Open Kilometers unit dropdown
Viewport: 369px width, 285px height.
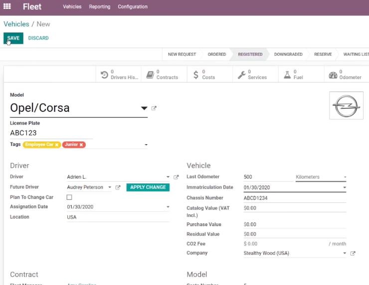pos(321,177)
